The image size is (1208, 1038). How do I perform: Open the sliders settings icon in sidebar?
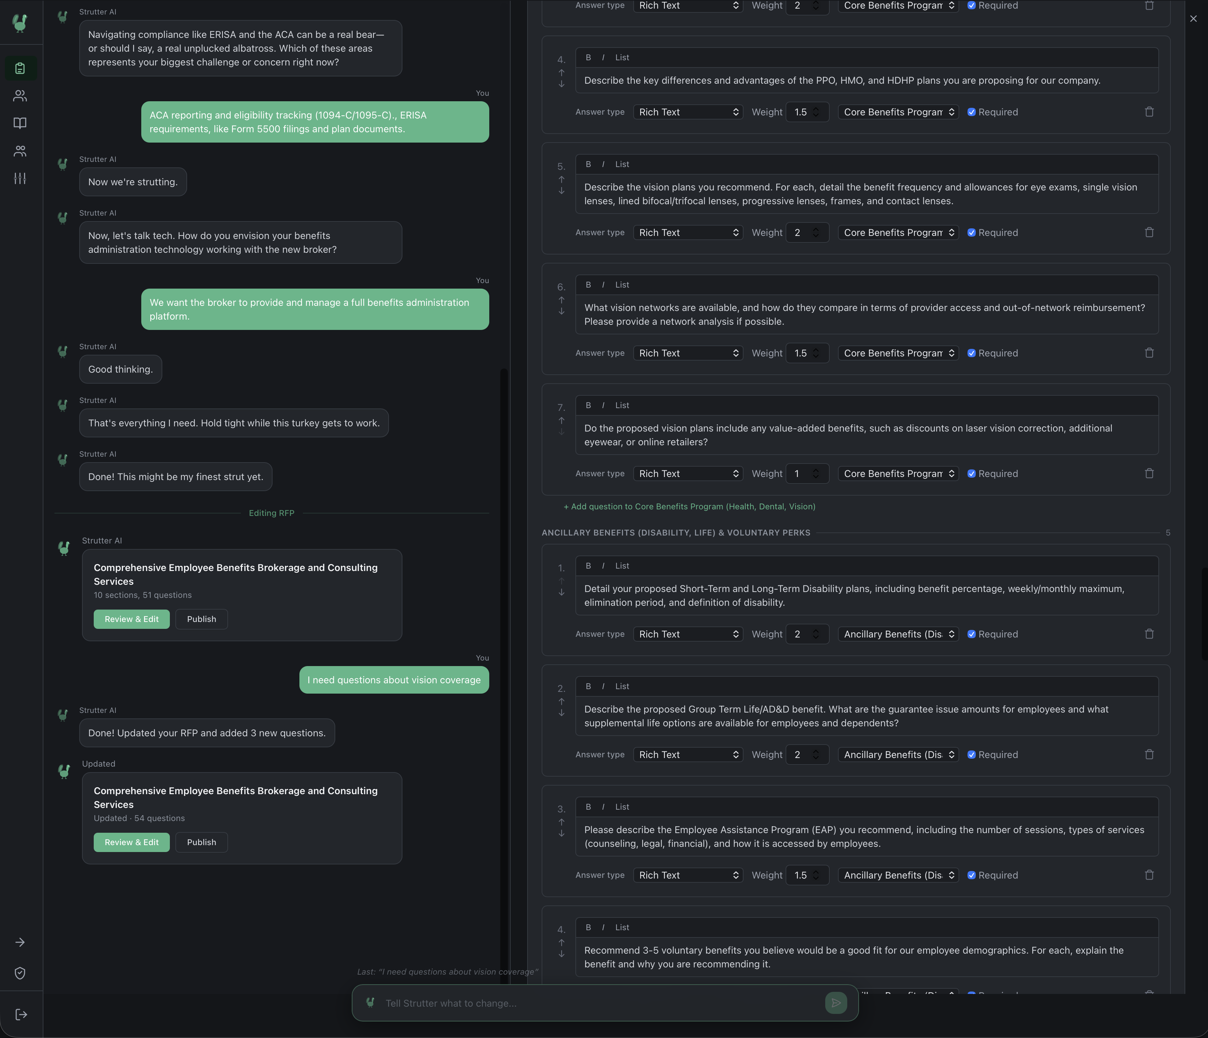click(x=20, y=178)
